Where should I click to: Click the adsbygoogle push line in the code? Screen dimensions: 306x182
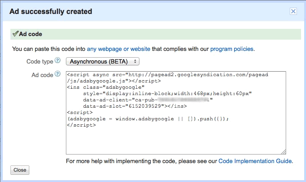pos(148,119)
